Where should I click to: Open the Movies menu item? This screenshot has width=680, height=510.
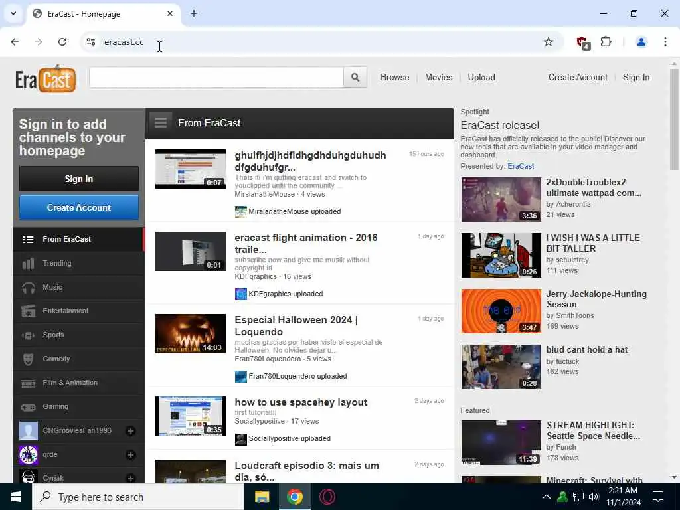438,77
